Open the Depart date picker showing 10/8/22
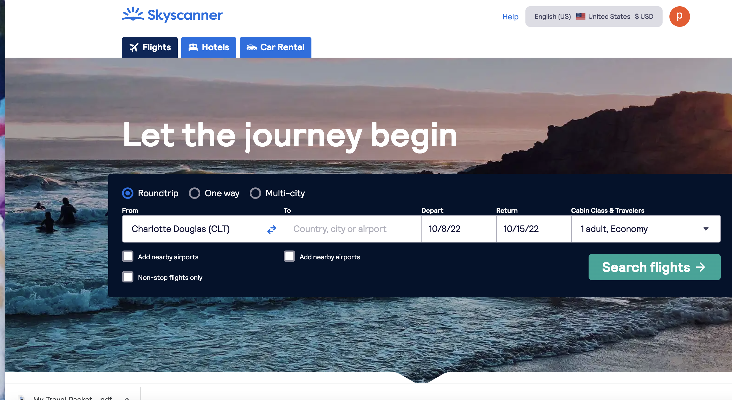 pyautogui.click(x=459, y=229)
